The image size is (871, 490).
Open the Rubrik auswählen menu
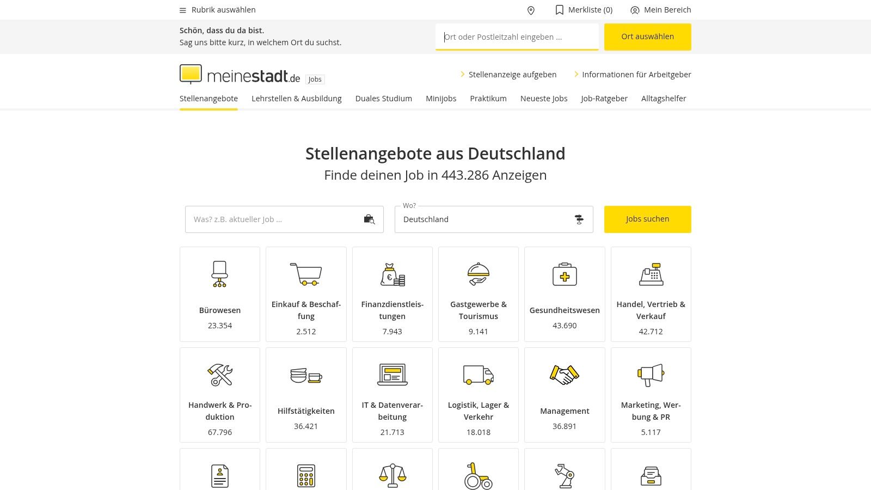click(x=218, y=10)
